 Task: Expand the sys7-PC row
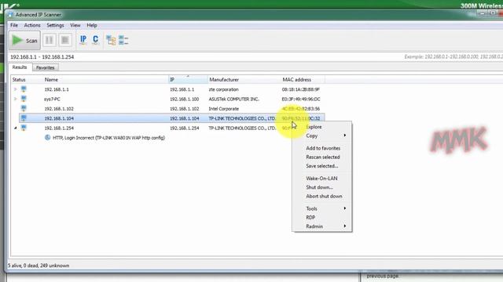(15, 99)
